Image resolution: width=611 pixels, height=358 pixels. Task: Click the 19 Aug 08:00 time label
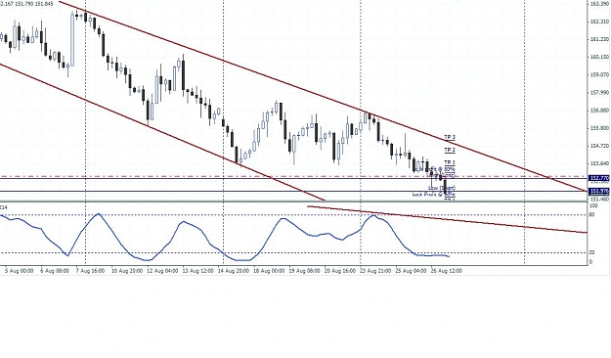[304, 270]
